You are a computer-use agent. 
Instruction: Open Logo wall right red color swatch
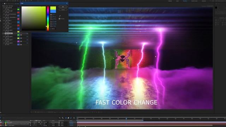click(18, 13)
